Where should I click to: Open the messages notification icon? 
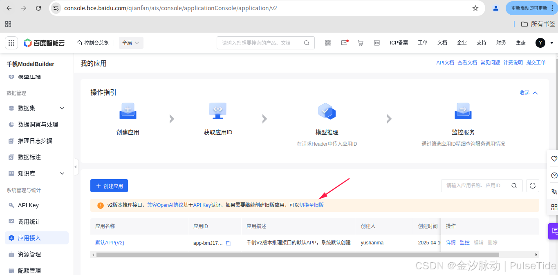click(x=344, y=43)
